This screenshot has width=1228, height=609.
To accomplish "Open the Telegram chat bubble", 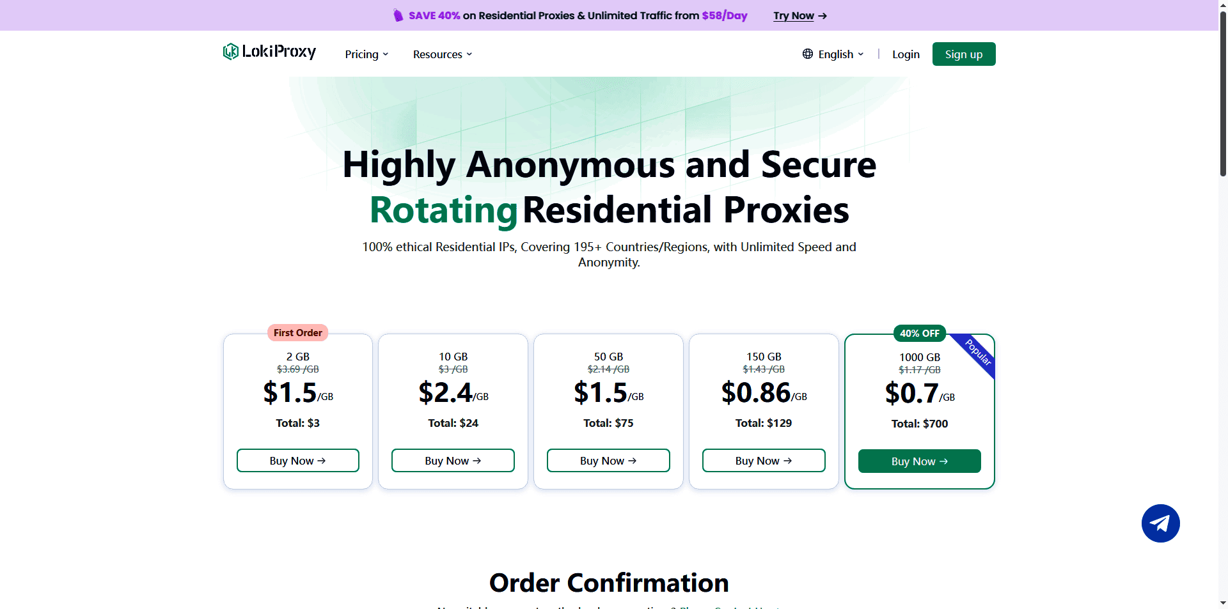I will [x=1160, y=523].
